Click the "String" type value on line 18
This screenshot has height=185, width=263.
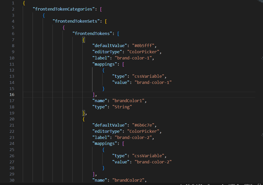[122, 107]
